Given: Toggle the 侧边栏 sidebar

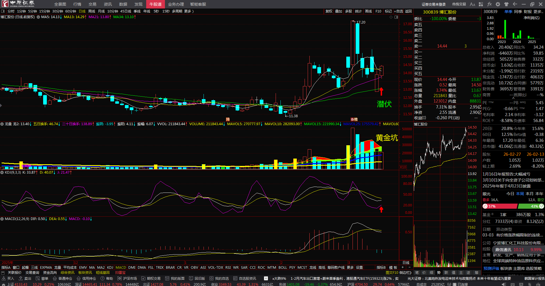Looking at the screenshot, I should pyautogui.click(x=405, y=273).
